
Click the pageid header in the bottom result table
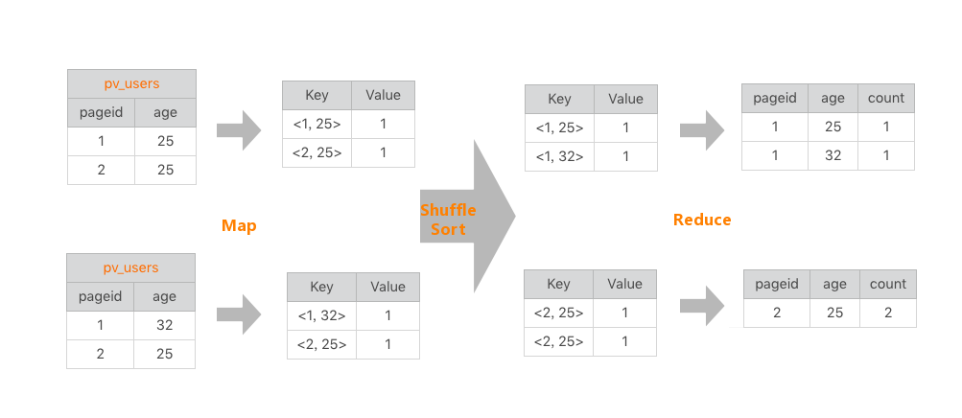777,284
